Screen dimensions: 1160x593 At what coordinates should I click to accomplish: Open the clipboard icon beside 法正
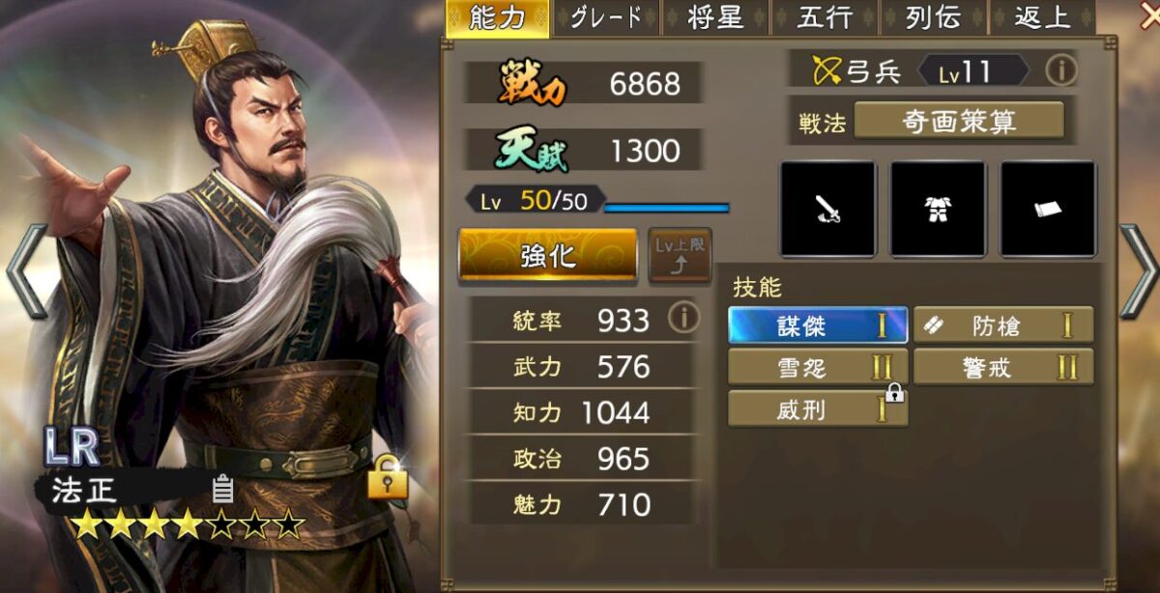(x=223, y=488)
